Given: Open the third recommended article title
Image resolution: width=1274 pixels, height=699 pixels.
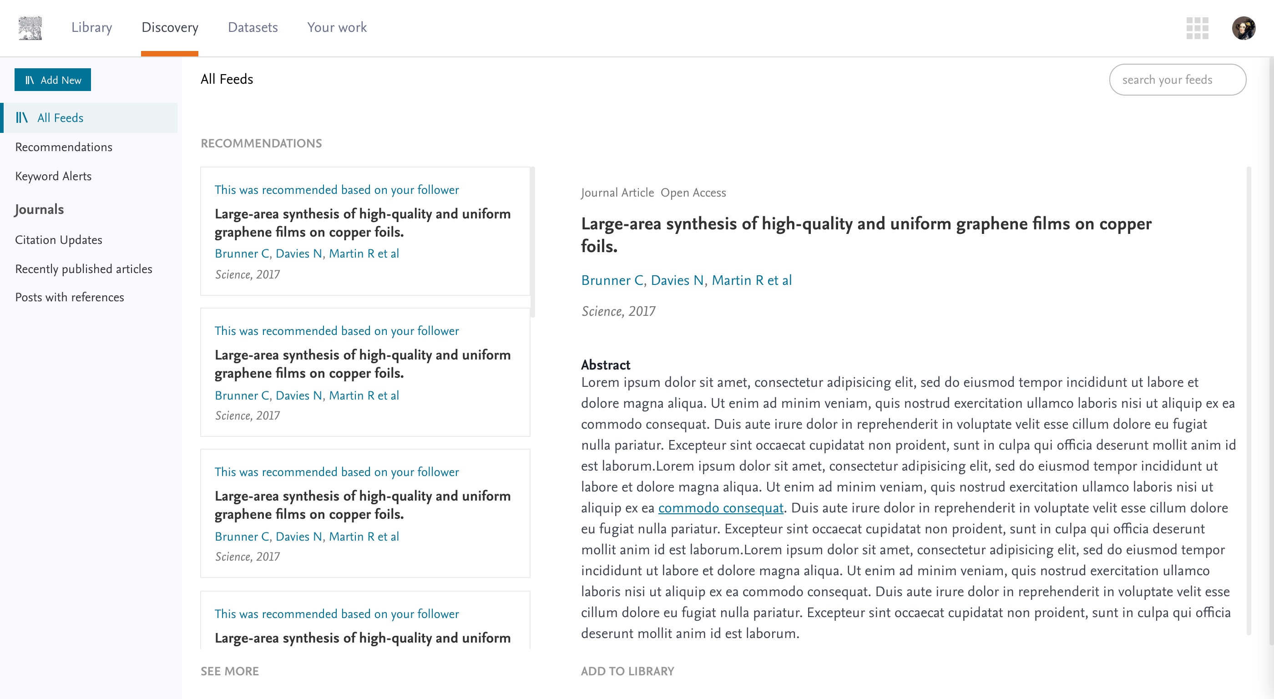Looking at the screenshot, I should click(363, 505).
